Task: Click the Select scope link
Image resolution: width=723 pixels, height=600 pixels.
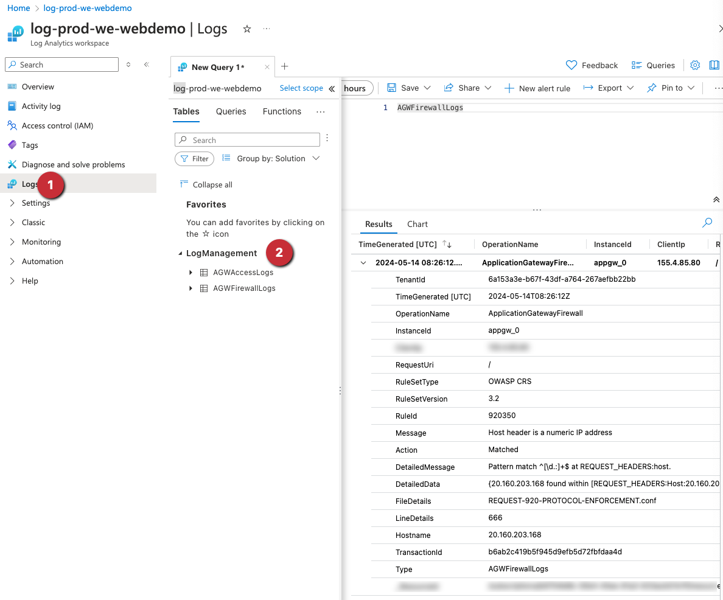Action: [301, 88]
